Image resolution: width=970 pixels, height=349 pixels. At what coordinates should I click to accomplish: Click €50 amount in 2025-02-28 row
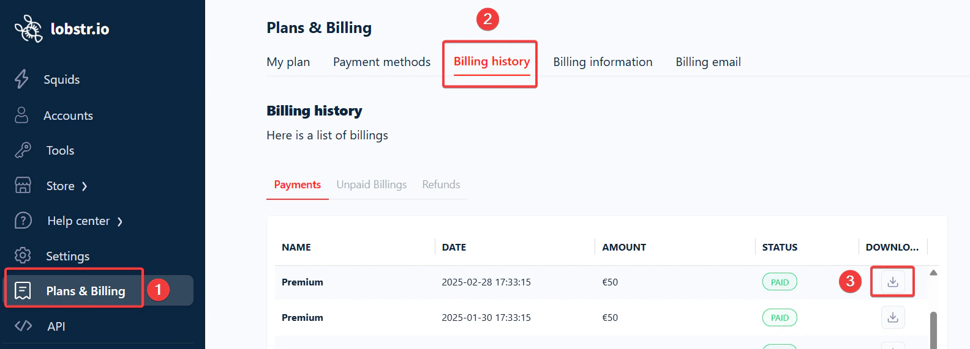610,282
